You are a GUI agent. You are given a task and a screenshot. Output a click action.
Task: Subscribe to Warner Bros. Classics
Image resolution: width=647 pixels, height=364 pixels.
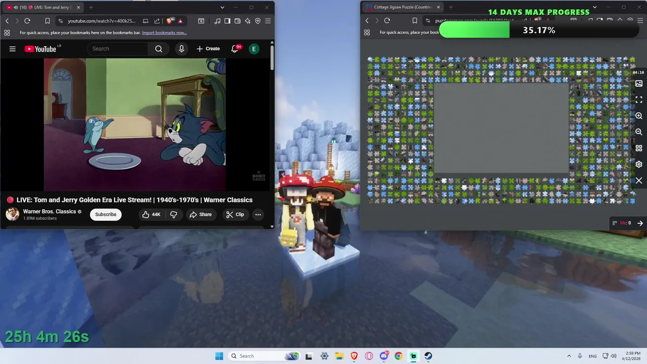106,214
